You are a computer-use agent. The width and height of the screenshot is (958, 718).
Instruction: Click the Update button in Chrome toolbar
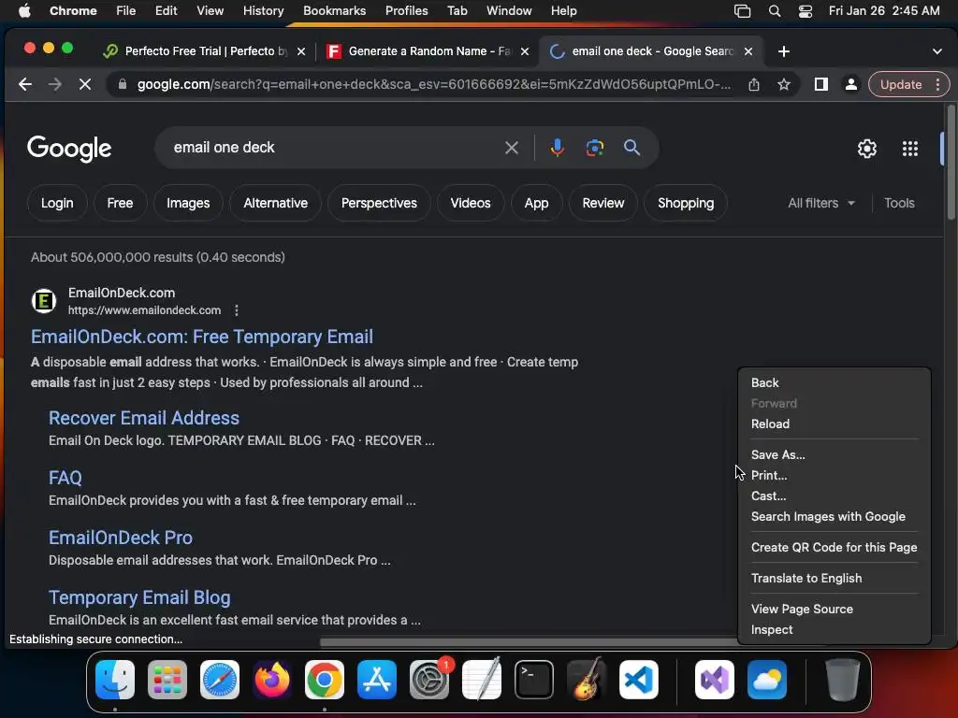pos(901,84)
